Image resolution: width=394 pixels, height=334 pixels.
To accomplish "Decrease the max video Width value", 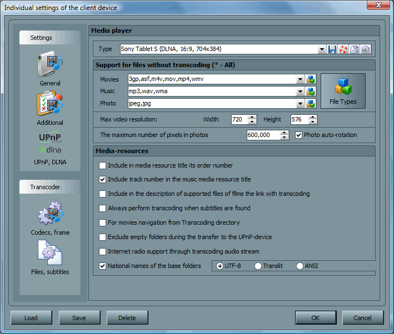I will (252, 122).
